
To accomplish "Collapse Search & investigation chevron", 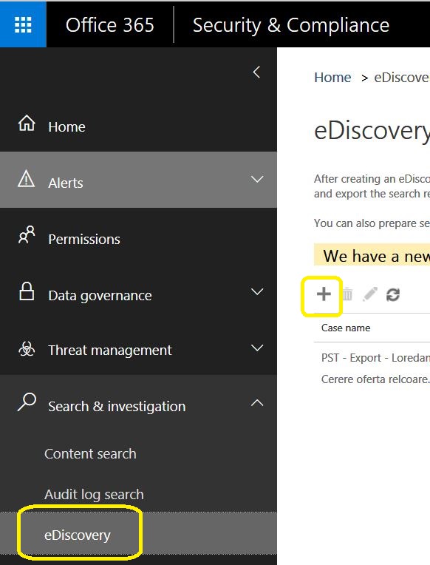I will click(257, 403).
